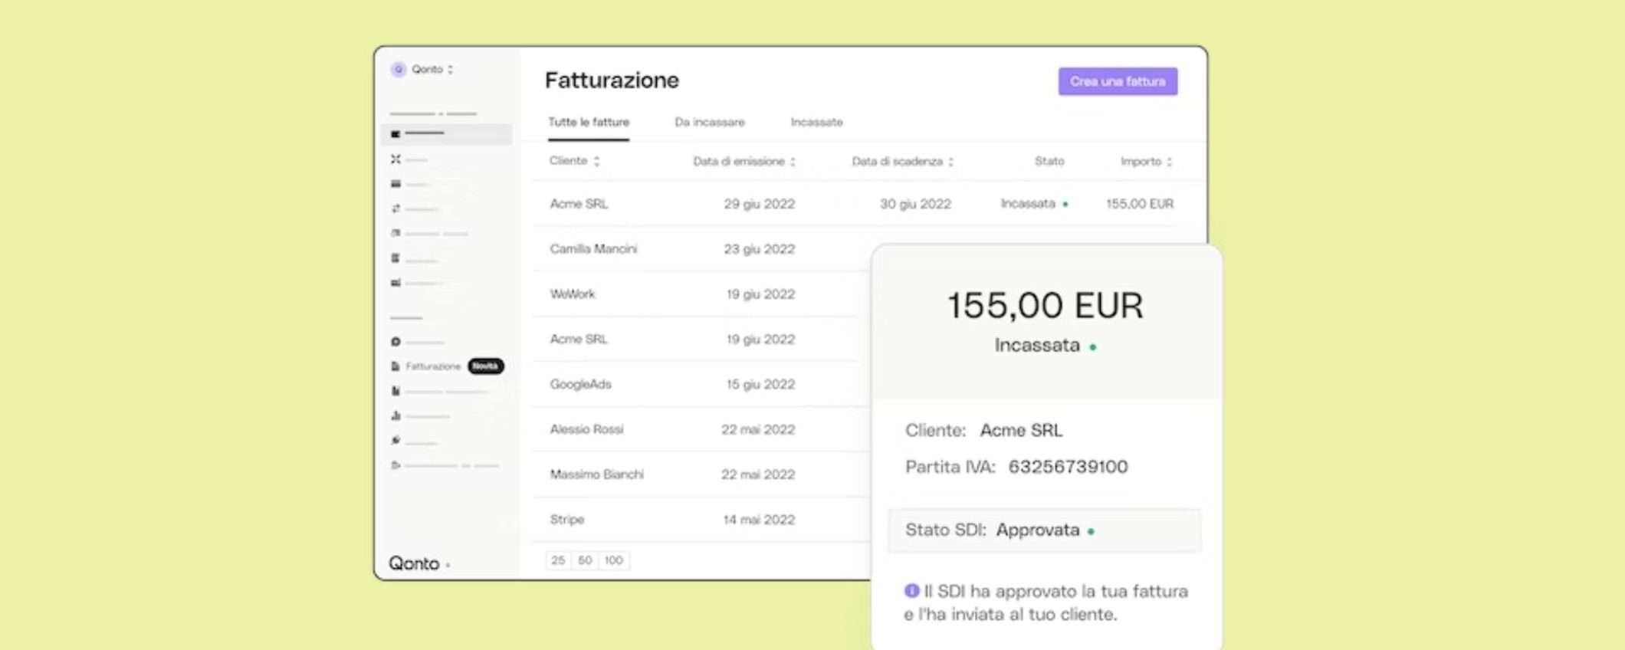Click the Fatturazione invoice icon in sidebar
This screenshot has width=1625, height=650.
pyautogui.click(x=396, y=366)
